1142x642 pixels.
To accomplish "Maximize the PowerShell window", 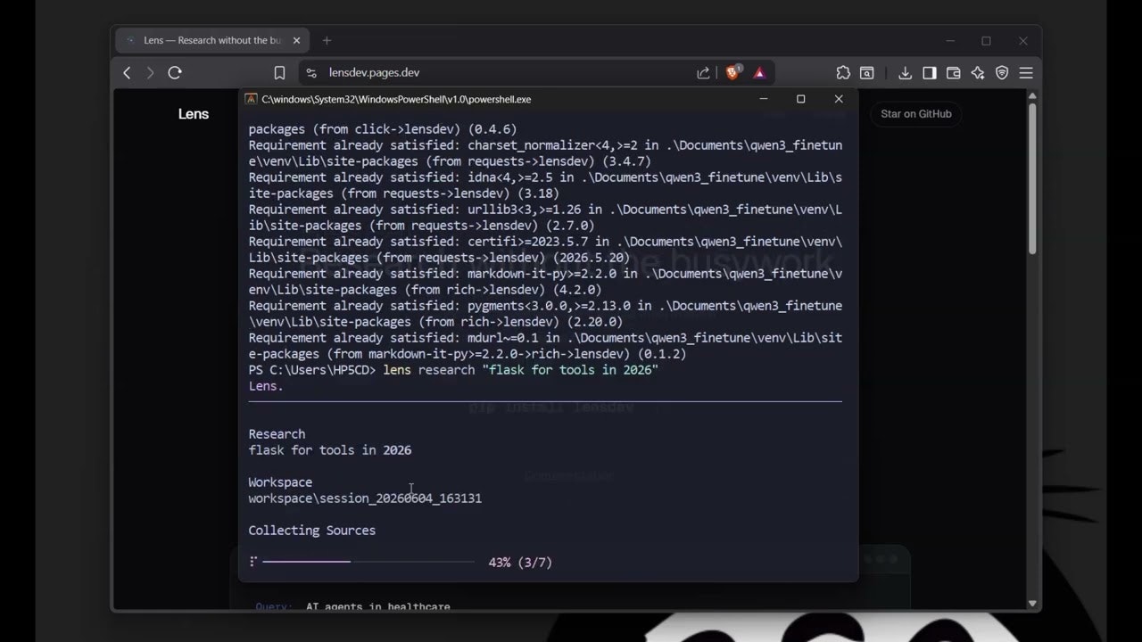I will click(x=801, y=99).
